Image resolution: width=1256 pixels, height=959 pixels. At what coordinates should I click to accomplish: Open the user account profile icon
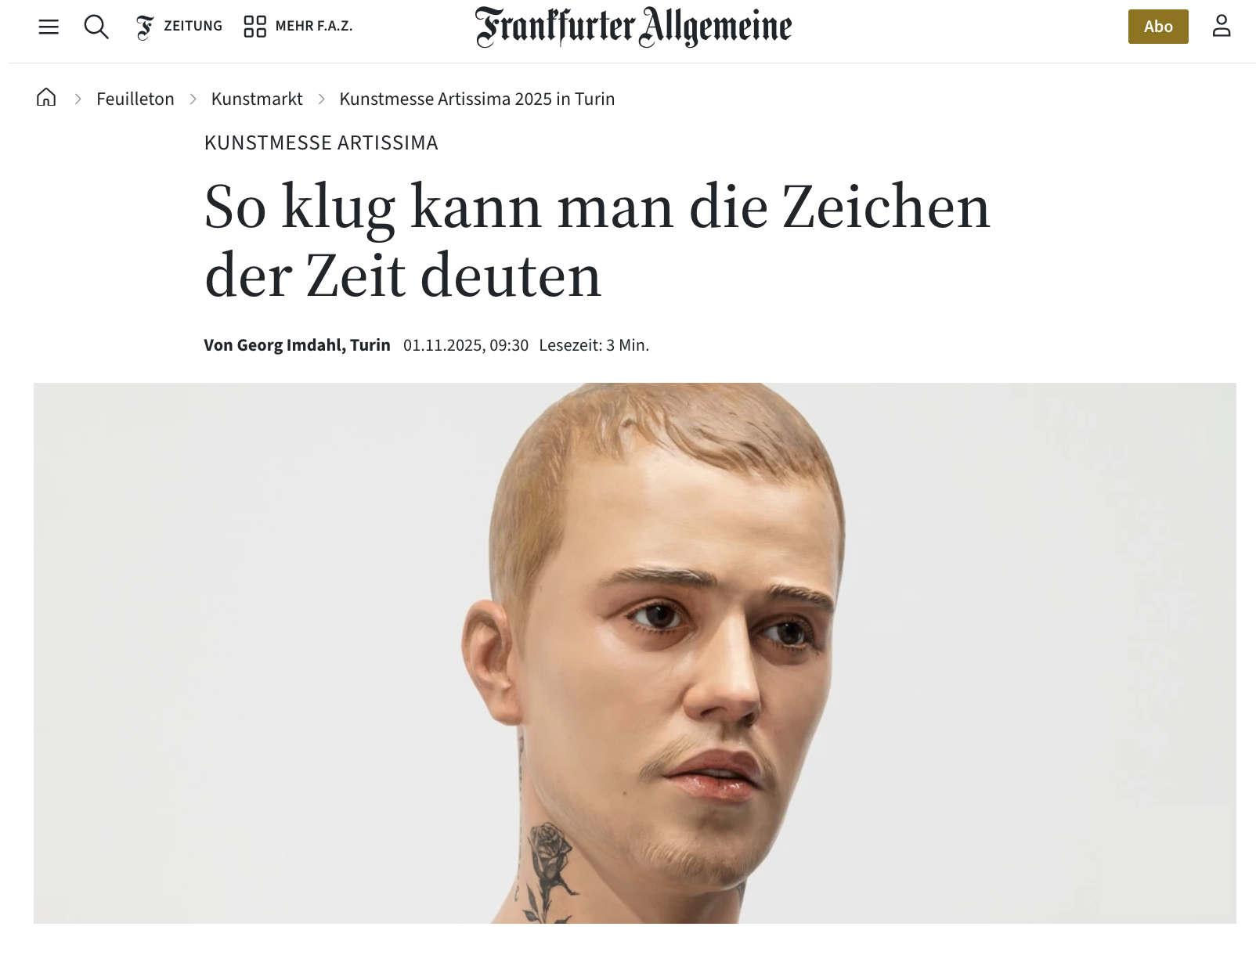click(1222, 27)
